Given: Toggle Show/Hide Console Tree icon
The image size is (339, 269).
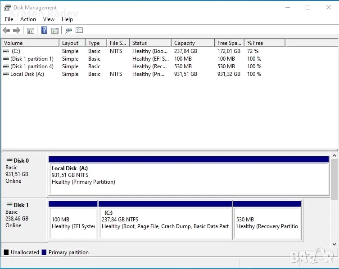Looking at the screenshot, I should [x=31, y=31].
